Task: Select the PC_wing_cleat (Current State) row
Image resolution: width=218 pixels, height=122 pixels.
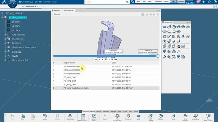Action: pos(106,88)
